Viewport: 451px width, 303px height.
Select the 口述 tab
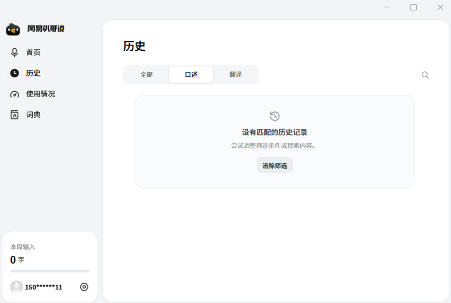(x=191, y=75)
